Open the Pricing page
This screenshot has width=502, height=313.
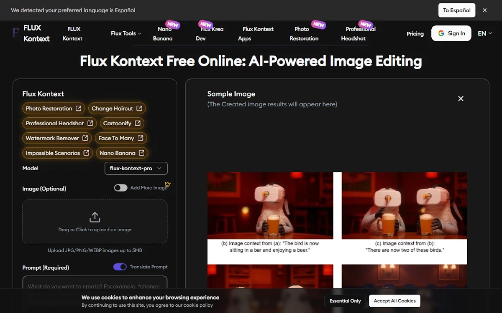point(415,33)
